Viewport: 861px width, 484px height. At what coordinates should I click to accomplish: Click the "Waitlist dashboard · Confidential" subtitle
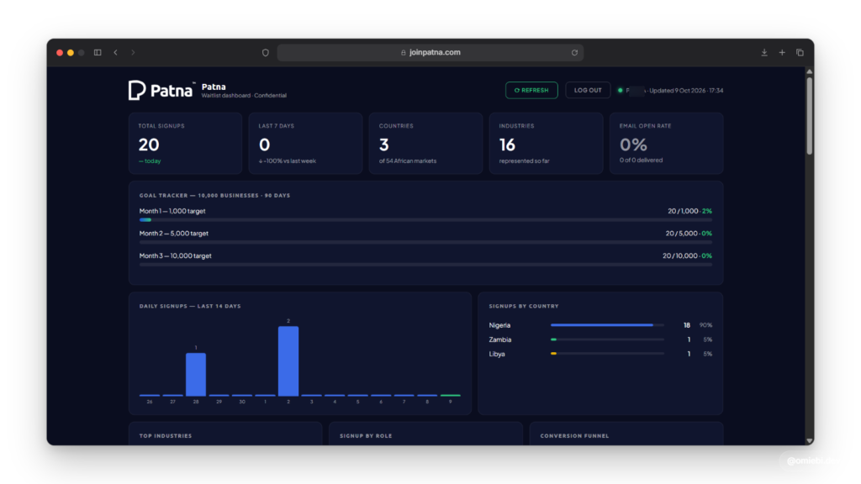coord(244,96)
